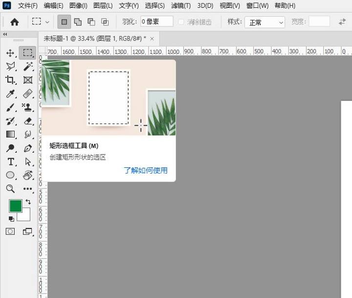Click the Ps application logo
352x298 pixels.
7,5
